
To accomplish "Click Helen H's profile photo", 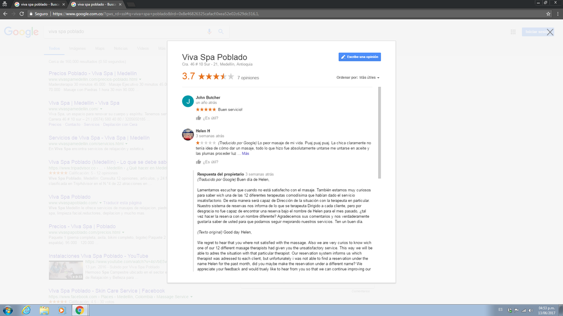I will coord(188,134).
